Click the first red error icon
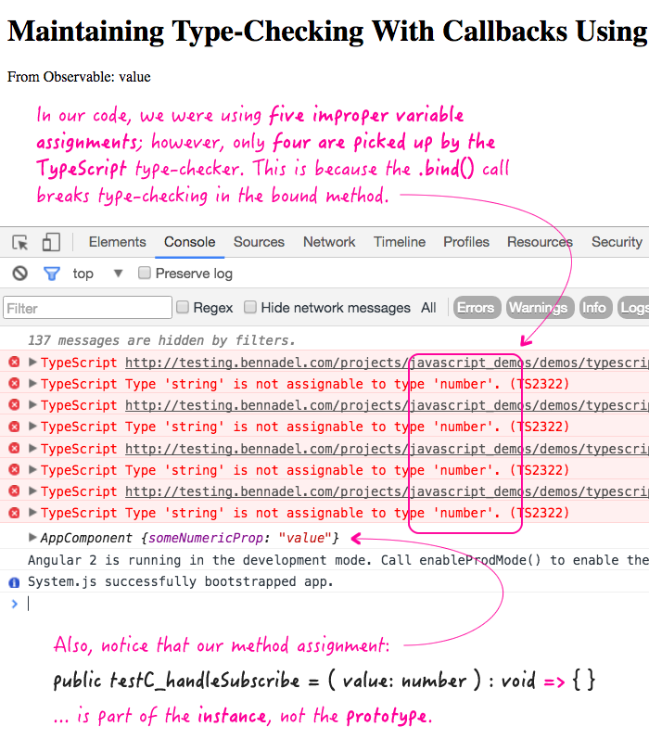 coord(14,363)
